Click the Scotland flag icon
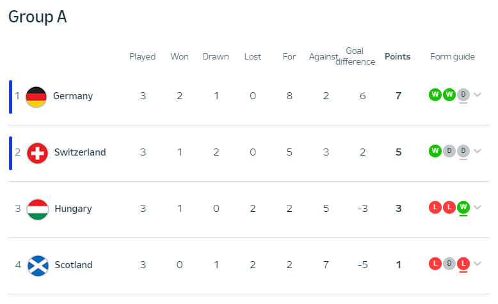498x304 pixels. [x=38, y=266]
